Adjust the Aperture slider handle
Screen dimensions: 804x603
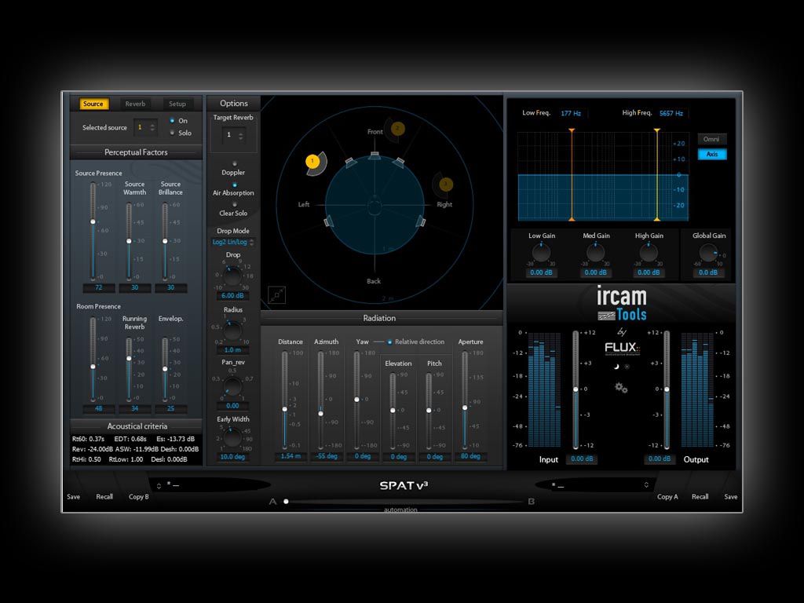pyautogui.click(x=465, y=407)
